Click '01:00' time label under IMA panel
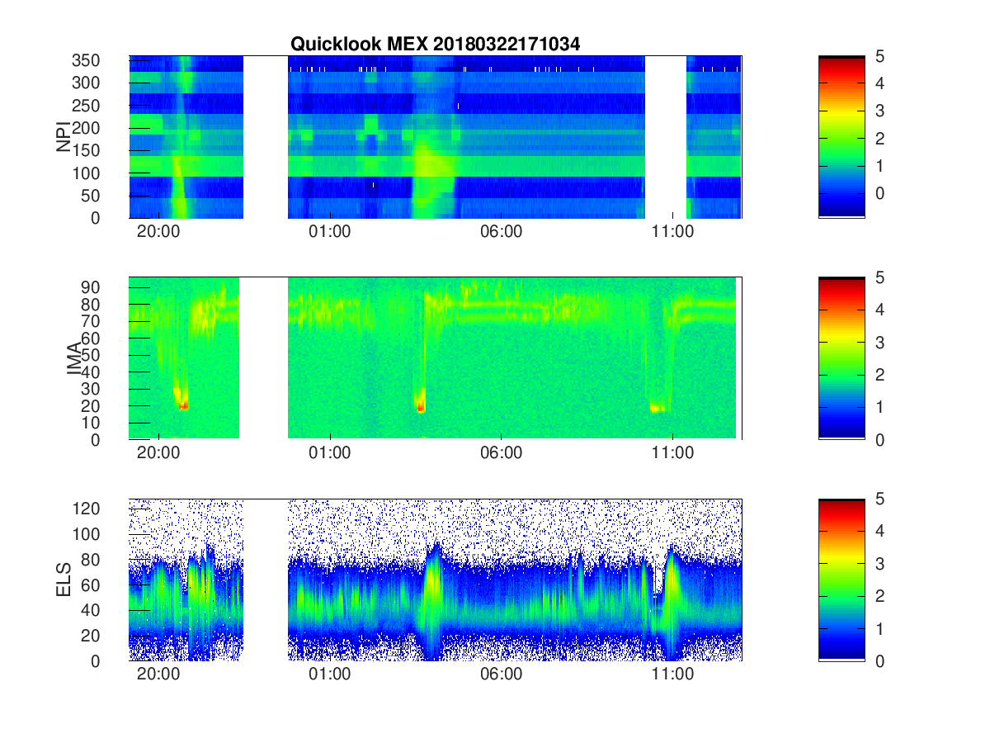This screenshot has height=743, width=990. point(330,454)
